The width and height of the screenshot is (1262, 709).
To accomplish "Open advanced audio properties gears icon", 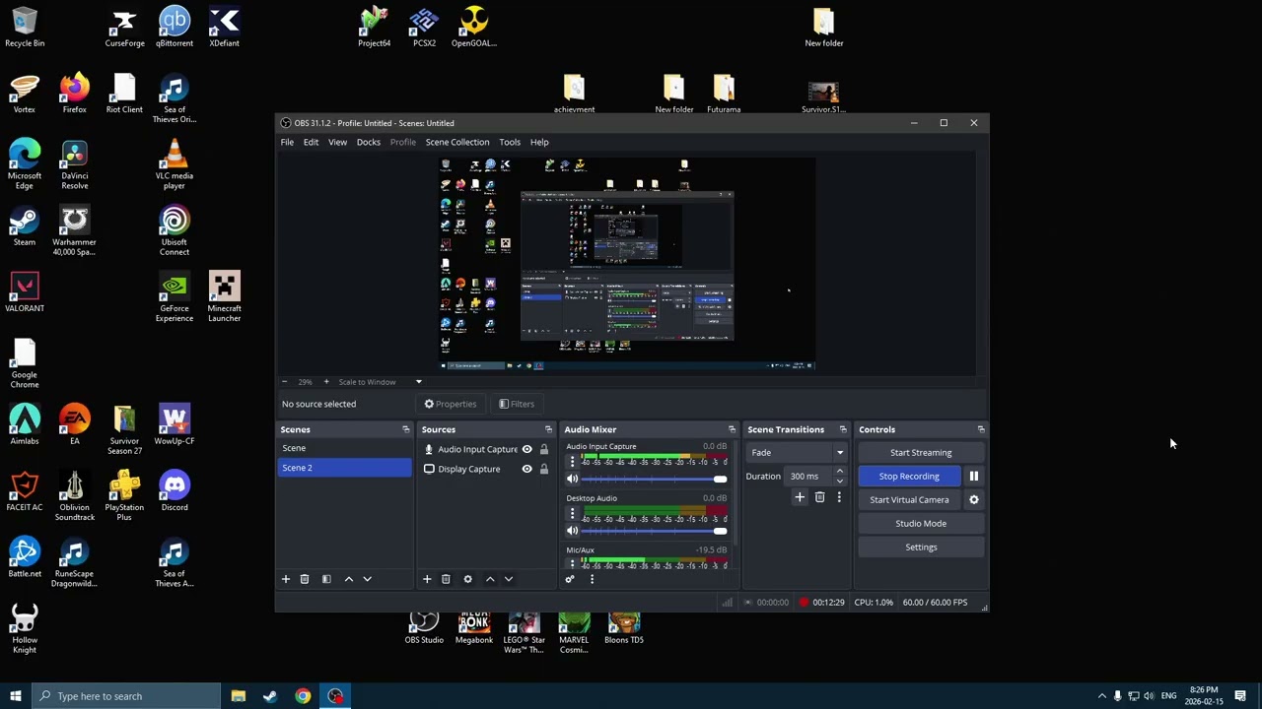I will 569,579.
